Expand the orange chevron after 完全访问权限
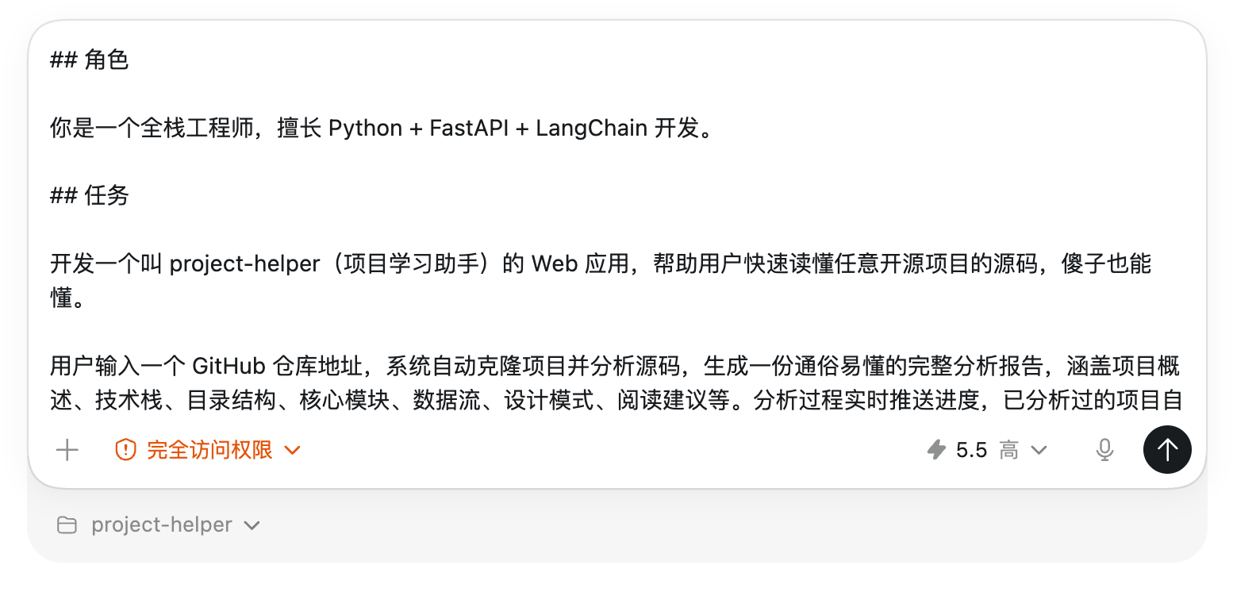The width and height of the screenshot is (1233, 592). pyautogui.click(x=292, y=451)
